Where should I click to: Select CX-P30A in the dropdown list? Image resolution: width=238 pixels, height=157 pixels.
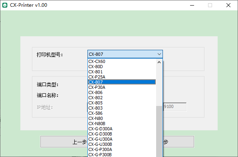tap(122, 87)
